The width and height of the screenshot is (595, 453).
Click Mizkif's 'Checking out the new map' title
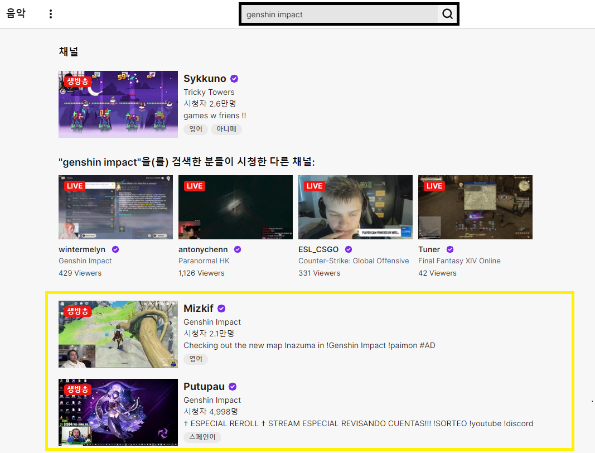pos(309,345)
